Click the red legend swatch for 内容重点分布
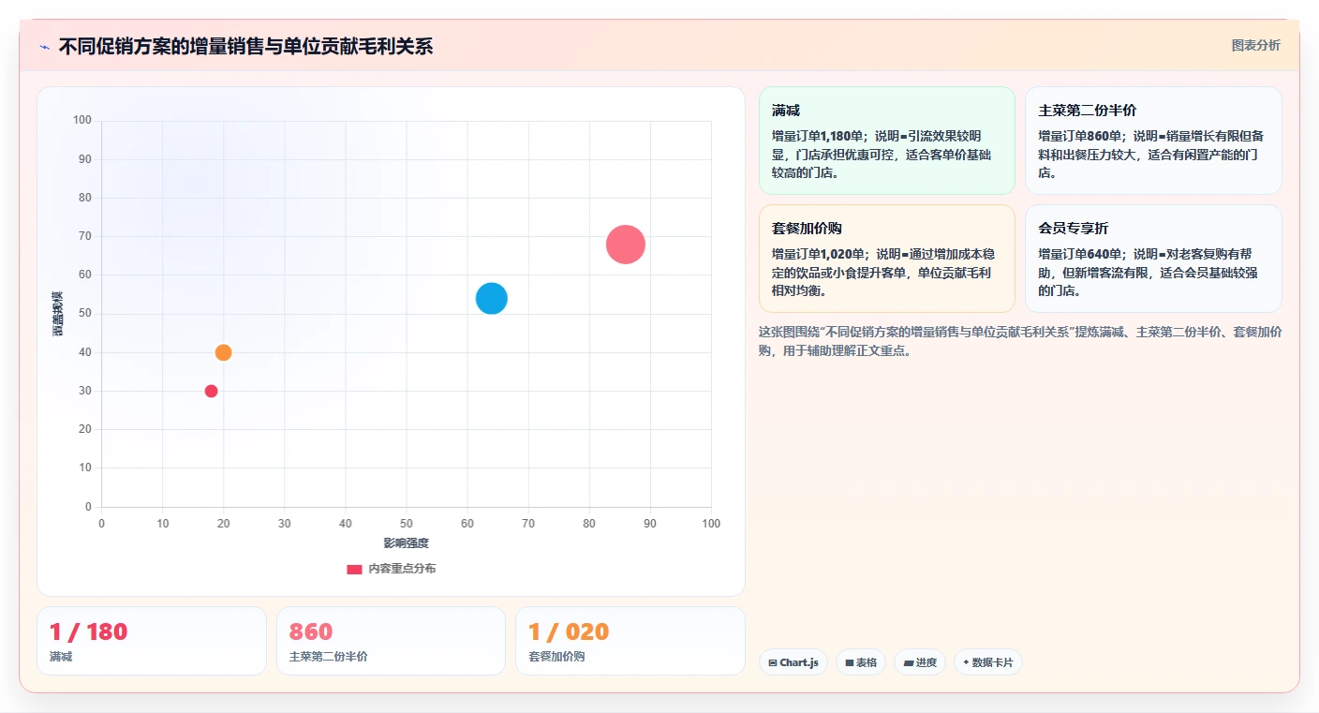The height and width of the screenshot is (713, 1319). click(354, 569)
